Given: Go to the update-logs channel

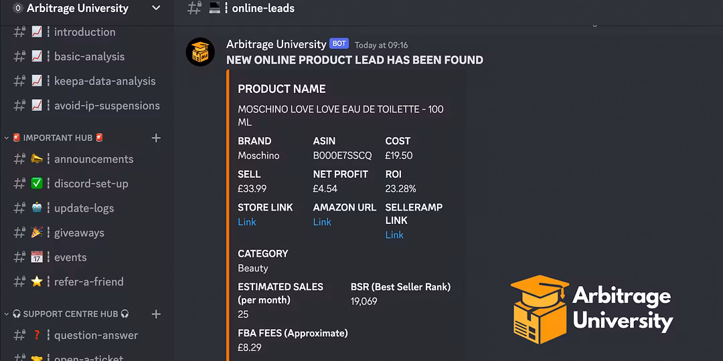Looking at the screenshot, I should (84, 208).
